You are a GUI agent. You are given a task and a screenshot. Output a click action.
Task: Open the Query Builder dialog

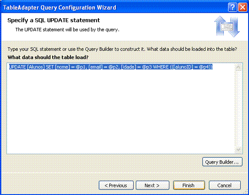(x=222, y=162)
